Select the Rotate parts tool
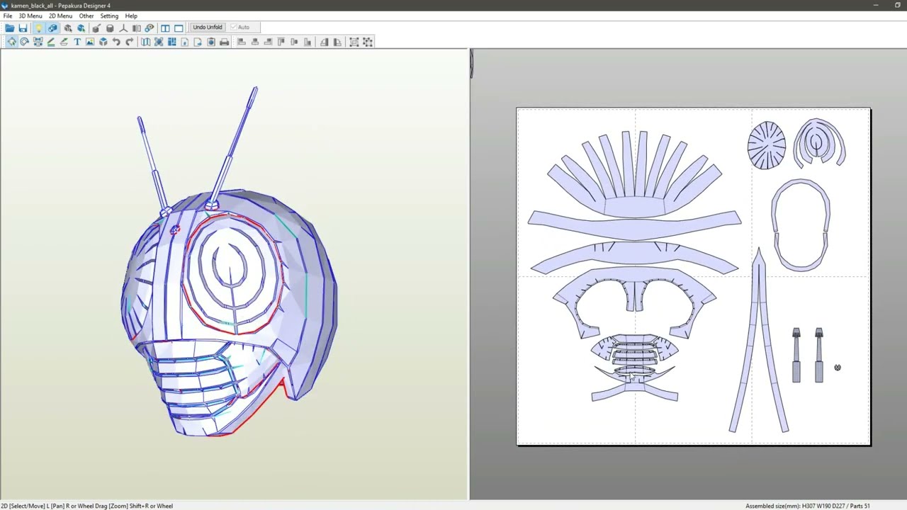 (24, 42)
